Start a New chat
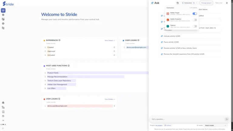The height and width of the screenshot is (131, 233). 219,3
